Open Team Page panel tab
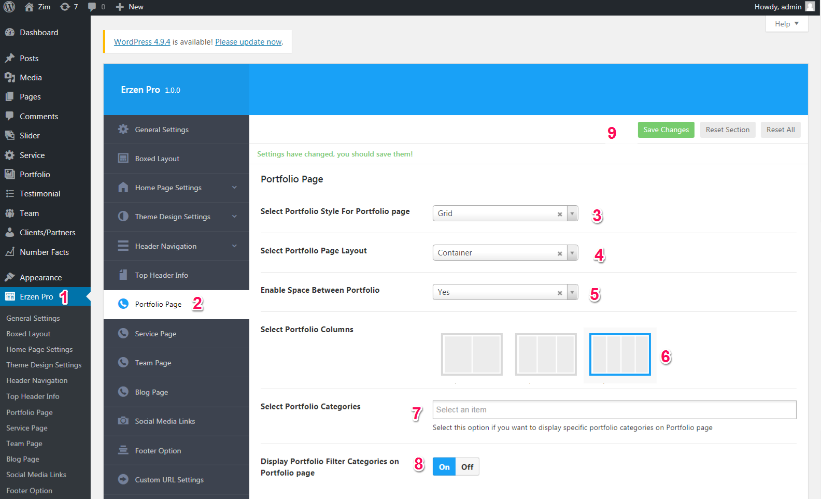Viewport: 821px width, 499px height. (x=176, y=363)
